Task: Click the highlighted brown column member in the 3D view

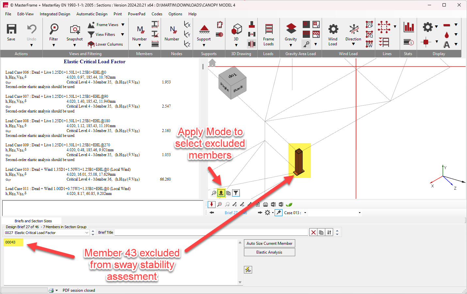Action: pyautogui.click(x=299, y=161)
